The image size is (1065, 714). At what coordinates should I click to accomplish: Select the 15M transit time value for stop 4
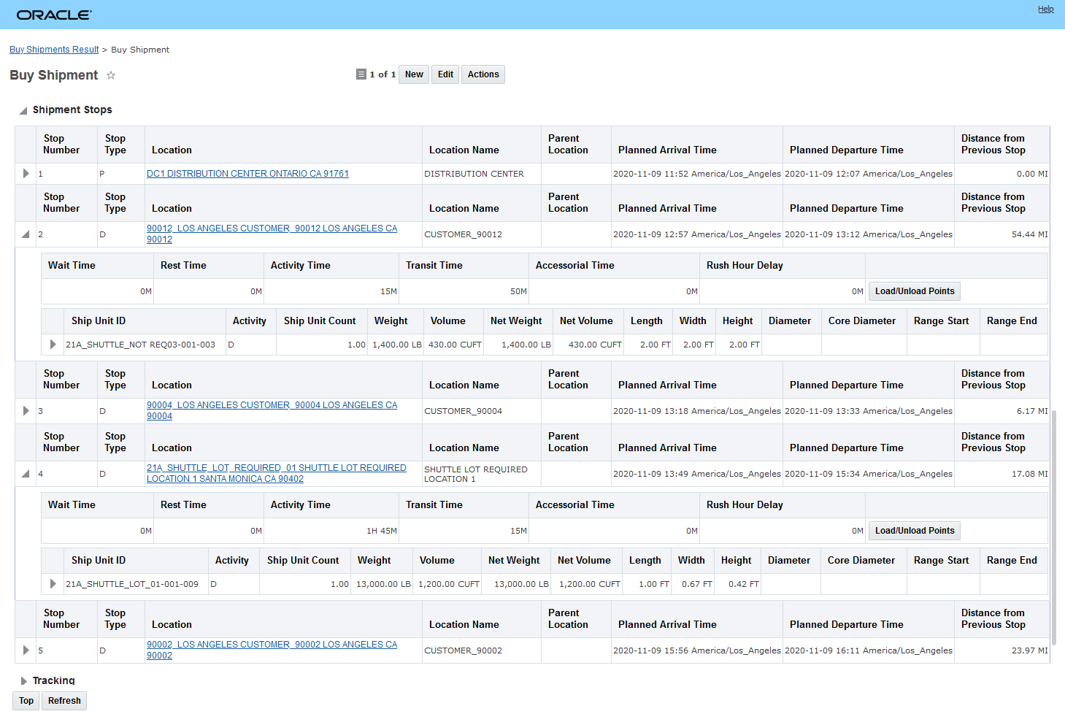click(x=518, y=531)
